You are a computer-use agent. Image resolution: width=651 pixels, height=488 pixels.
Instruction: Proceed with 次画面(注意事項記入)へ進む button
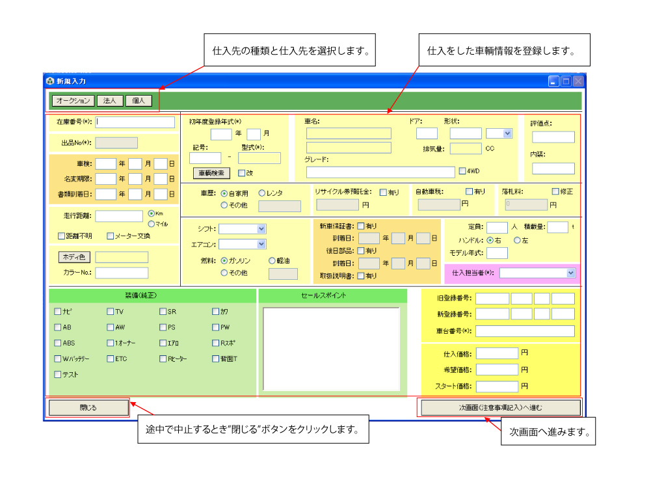[500, 407]
